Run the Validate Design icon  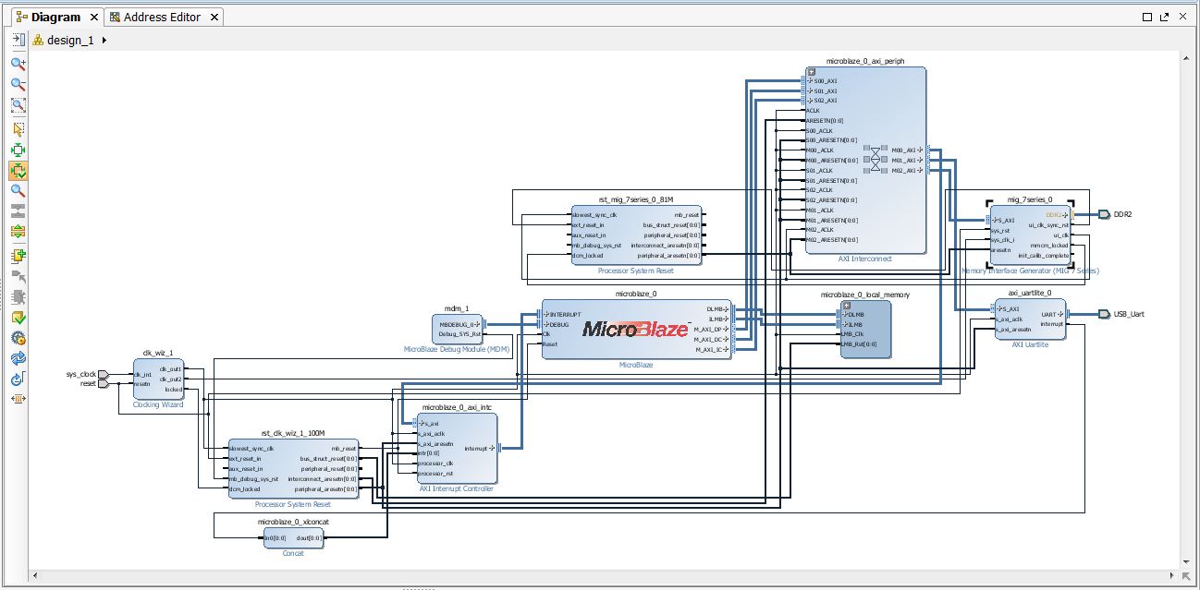[18, 318]
